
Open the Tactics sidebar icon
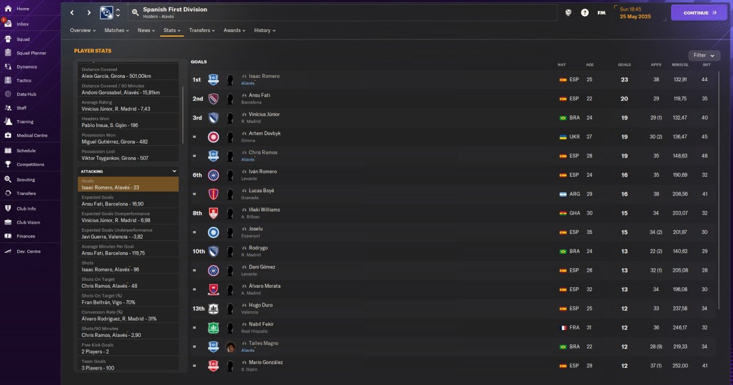click(8, 81)
